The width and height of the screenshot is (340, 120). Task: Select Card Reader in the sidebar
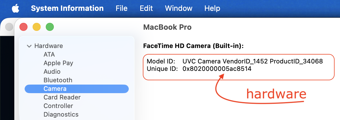62,97
